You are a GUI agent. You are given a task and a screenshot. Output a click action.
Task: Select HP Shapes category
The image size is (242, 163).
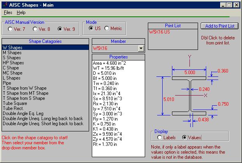pyautogui.click(x=45, y=63)
